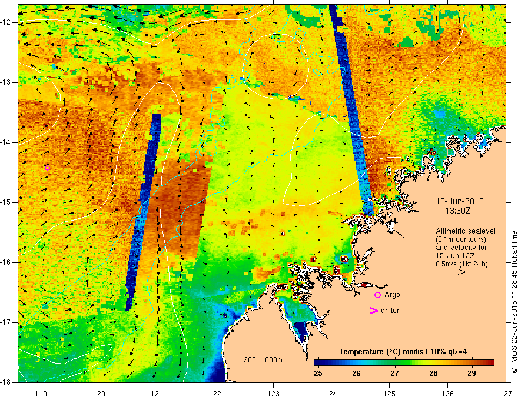The image size is (518, 400).
Task: Click the "Temperature (°C) modisT 10% ql>=4" title
Action: [403, 352]
